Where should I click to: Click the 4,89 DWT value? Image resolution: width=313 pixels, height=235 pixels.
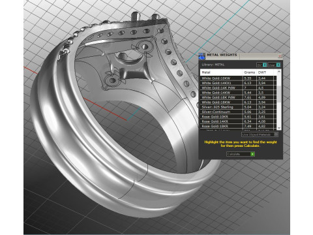tap(262, 97)
